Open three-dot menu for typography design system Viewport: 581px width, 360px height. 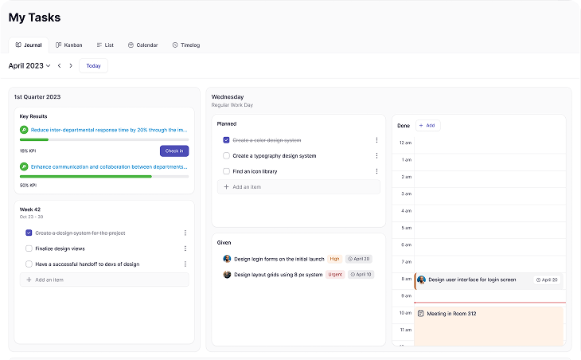tap(376, 155)
